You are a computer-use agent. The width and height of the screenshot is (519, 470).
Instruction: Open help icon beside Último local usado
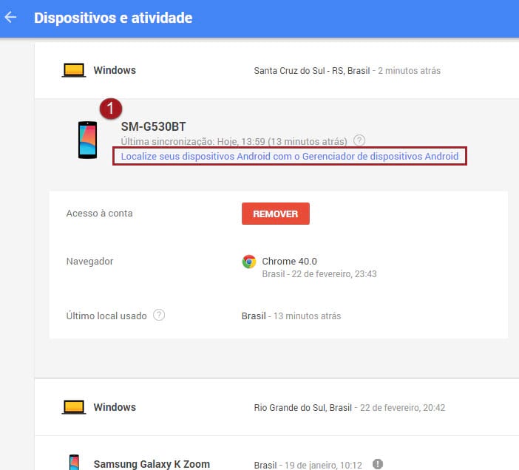coord(159,315)
